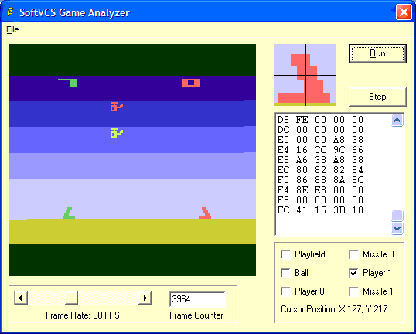
Task: Select memory row starting with F8
Action: click(320, 200)
